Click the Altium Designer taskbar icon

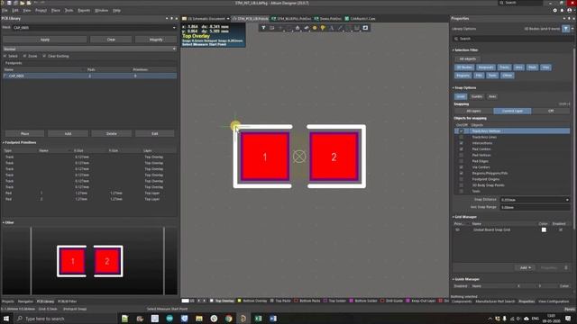point(243,319)
